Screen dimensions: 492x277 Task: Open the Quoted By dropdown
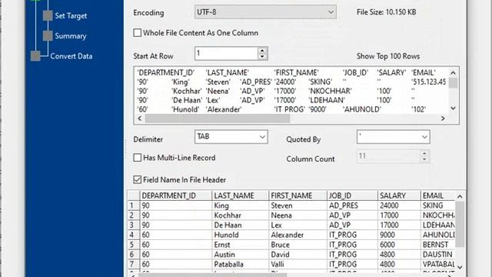(393, 137)
